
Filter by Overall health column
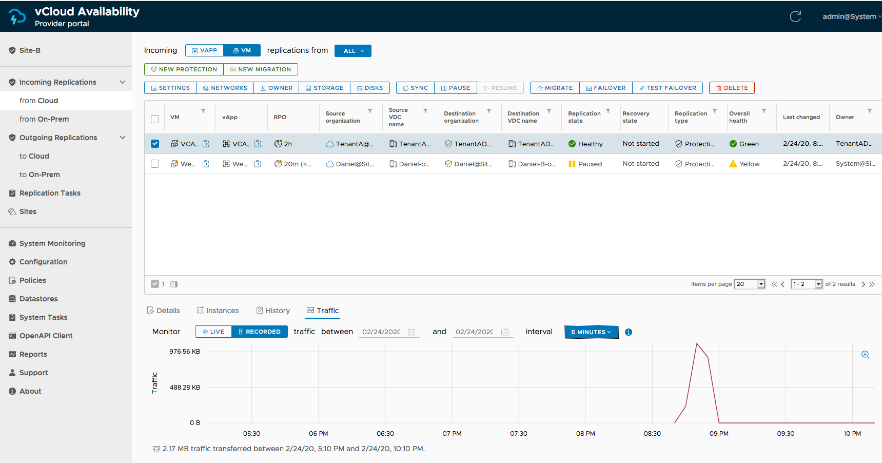(764, 111)
